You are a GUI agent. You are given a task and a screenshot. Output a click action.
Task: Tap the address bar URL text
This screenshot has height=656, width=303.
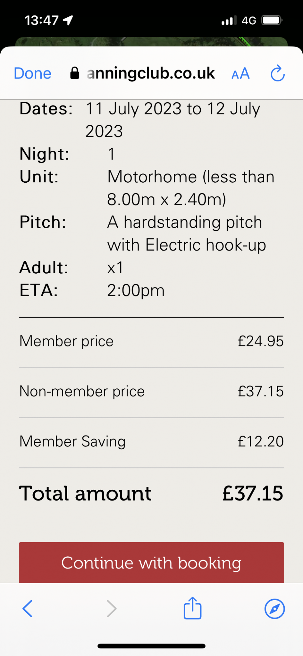coord(151,73)
